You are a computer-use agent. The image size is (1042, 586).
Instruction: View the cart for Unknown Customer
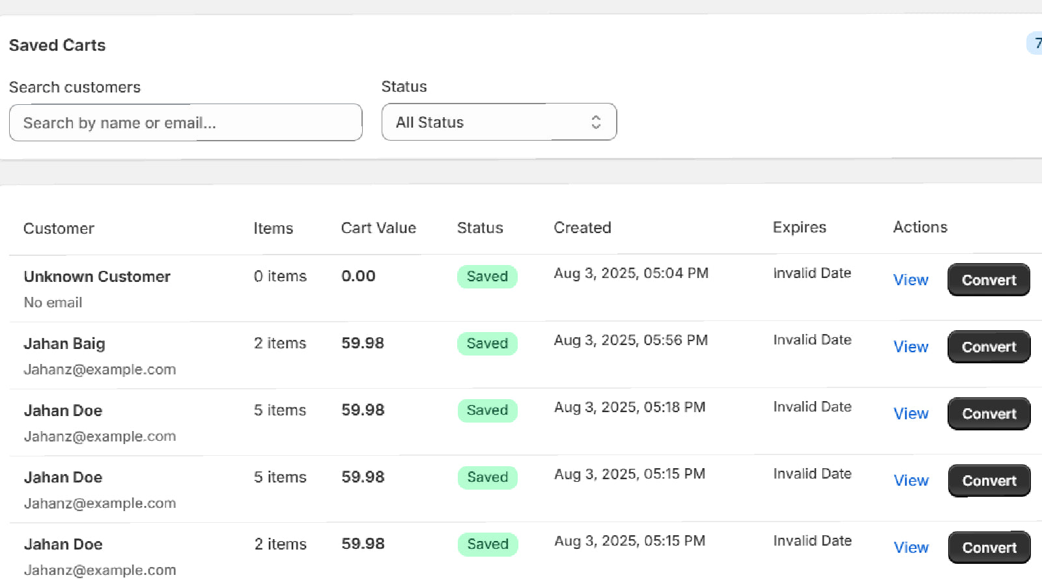coord(910,279)
